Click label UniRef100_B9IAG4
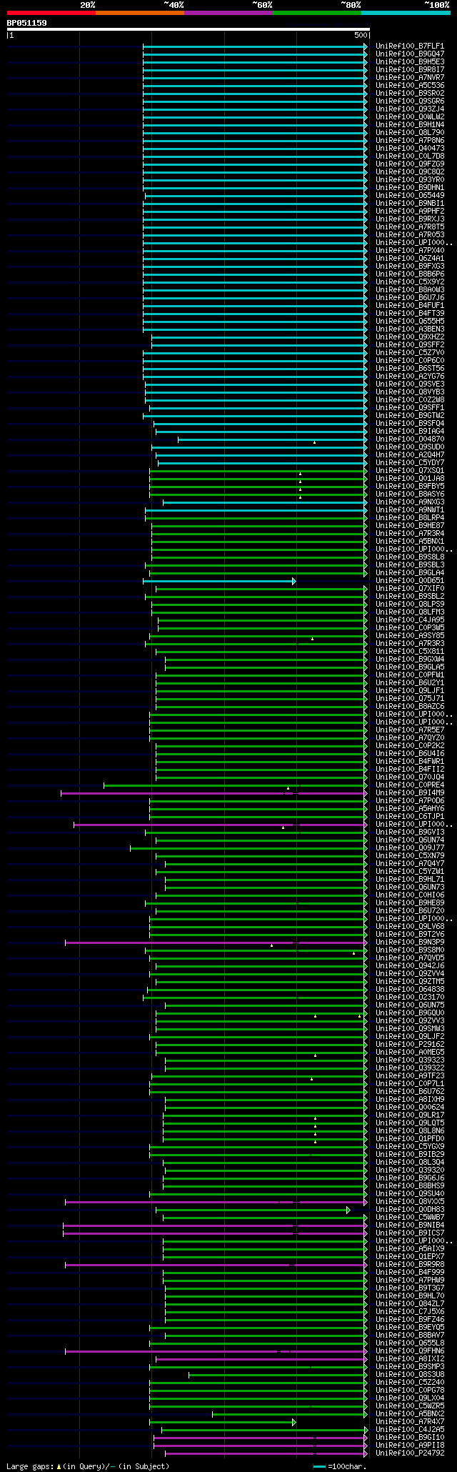 410,432
